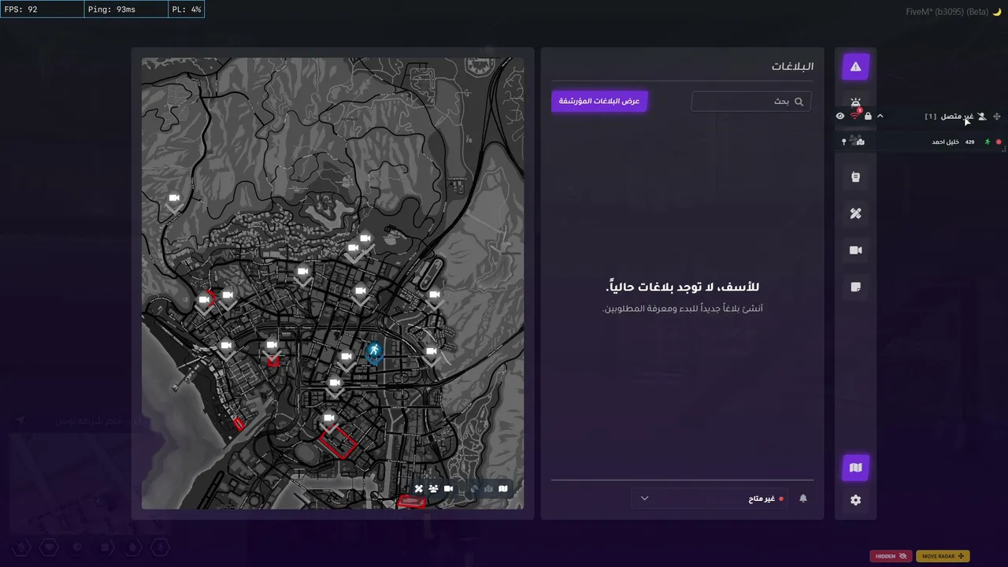This screenshot has width=1008, height=567.
Task: Click the blue pedestrian marker on the map
Action: coord(374,350)
